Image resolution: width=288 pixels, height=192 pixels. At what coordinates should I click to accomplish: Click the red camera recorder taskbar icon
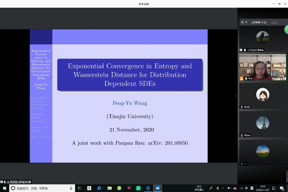[129, 188]
